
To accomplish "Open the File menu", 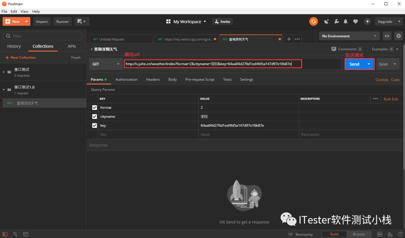I will [x=4, y=11].
